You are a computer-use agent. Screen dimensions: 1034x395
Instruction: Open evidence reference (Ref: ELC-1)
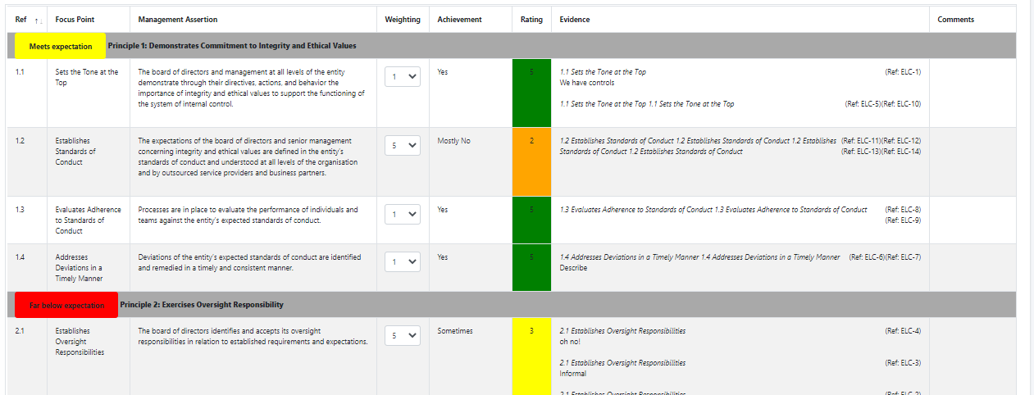903,72
